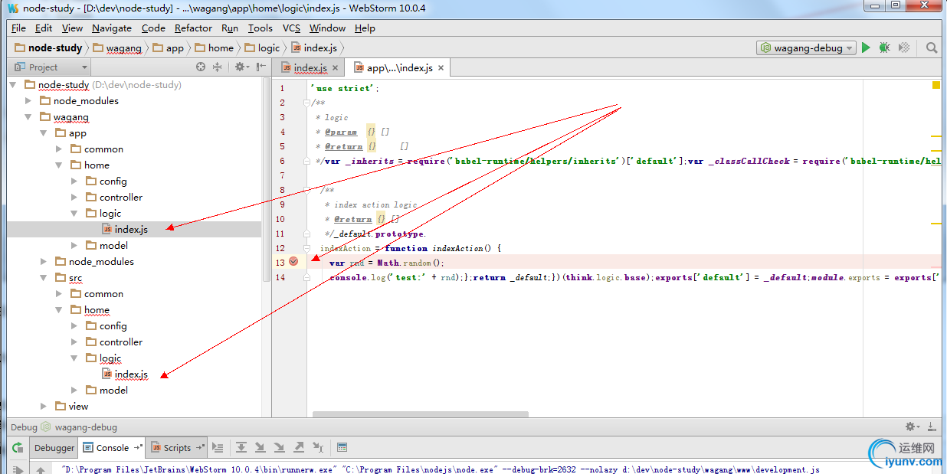
Task: Click the Force Step Into icon
Action: [x=280, y=448]
